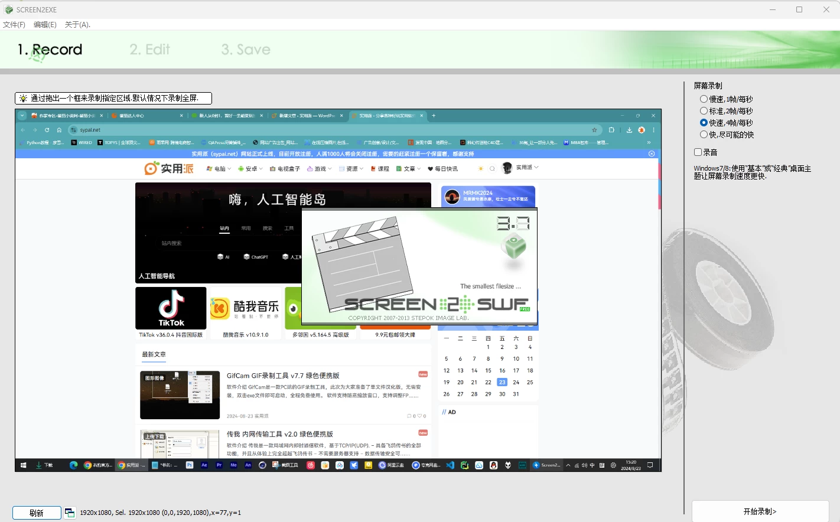Viewport: 840px width, 522px height.
Task: Enable the 录音 checkbox
Action: pyautogui.click(x=698, y=152)
